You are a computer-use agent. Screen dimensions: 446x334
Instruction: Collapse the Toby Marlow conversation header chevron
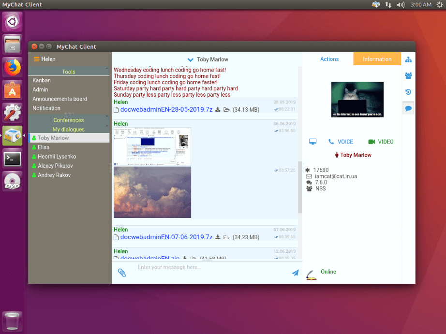pos(190,59)
